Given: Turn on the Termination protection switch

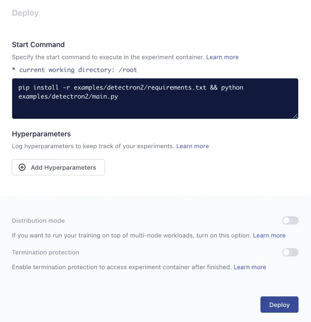Looking at the screenshot, I should [290, 252].
